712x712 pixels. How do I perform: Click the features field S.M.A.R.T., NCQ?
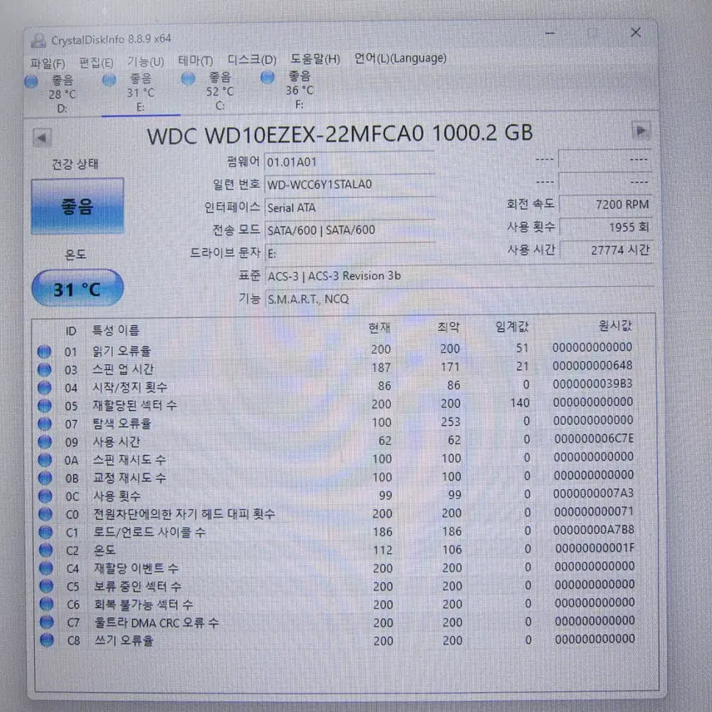[x=458, y=299]
